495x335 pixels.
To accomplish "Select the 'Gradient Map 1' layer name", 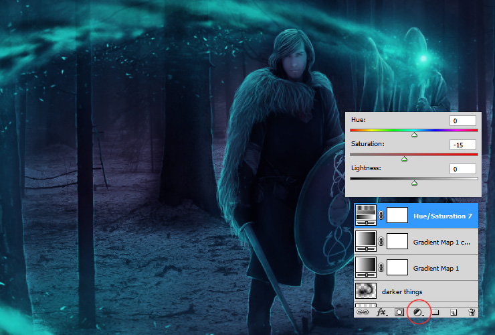I will coord(436,268).
